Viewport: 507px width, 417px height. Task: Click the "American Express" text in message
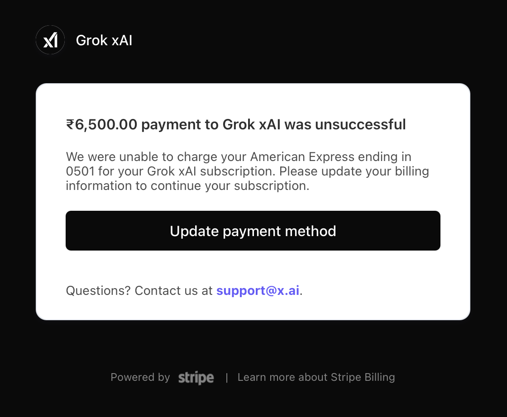pyautogui.click(x=302, y=157)
